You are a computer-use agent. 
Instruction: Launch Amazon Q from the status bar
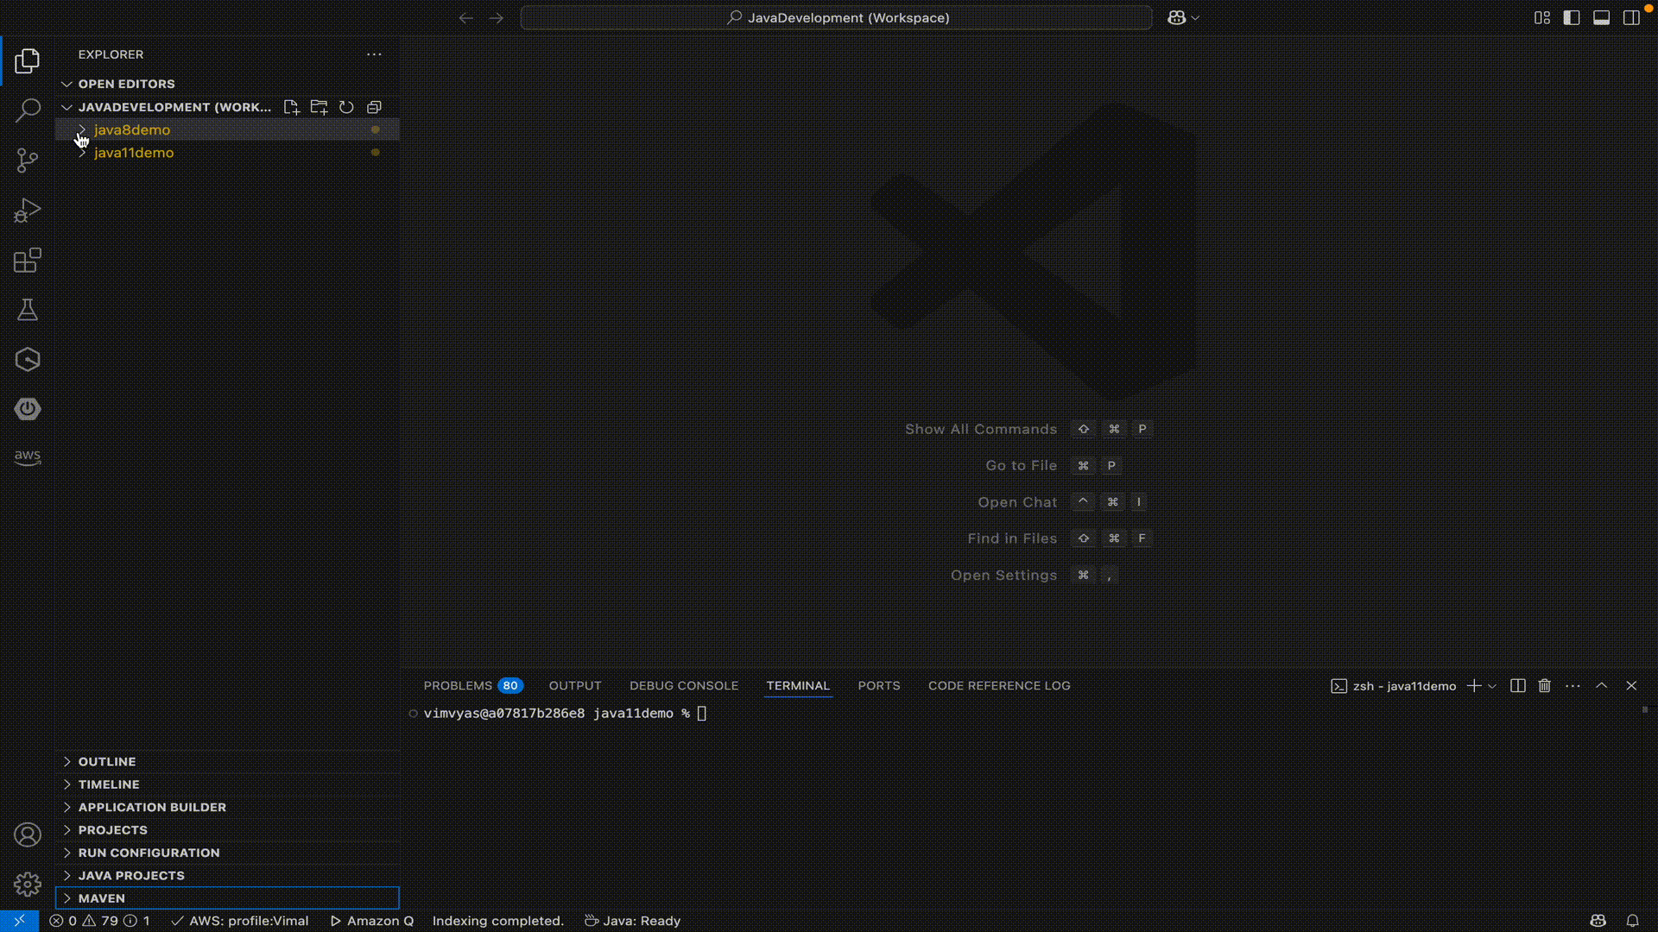(371, 921)
